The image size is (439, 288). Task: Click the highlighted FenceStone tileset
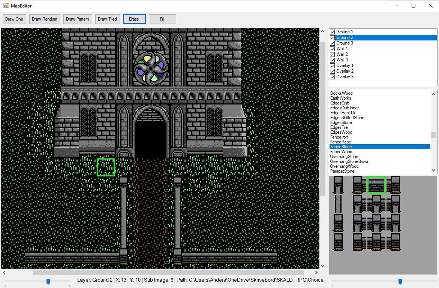click(380, 147)
